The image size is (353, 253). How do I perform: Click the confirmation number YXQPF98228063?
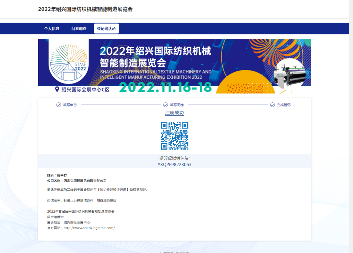tap(175, 165)
